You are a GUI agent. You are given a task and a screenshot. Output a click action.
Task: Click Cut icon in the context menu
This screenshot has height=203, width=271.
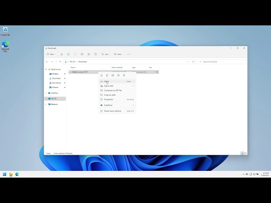click(x=102, y=75)
